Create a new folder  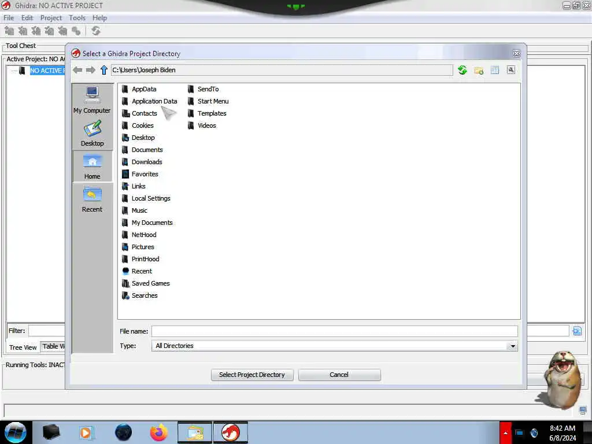coord(479,70)
